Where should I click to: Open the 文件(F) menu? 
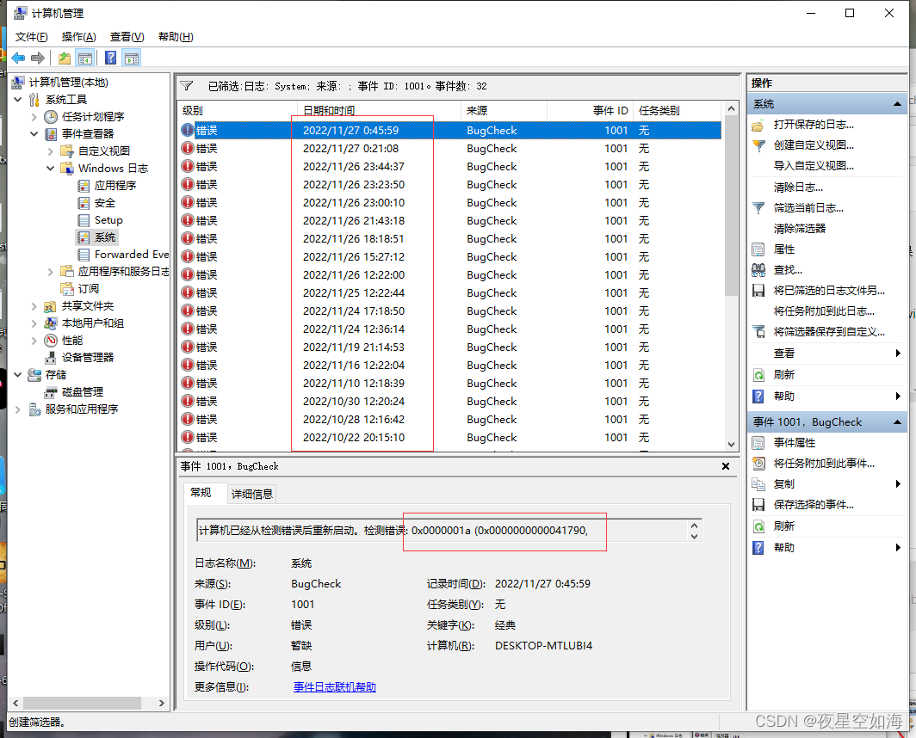(32, 37)
